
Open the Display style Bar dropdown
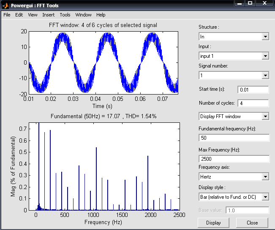tap(234, 197)
